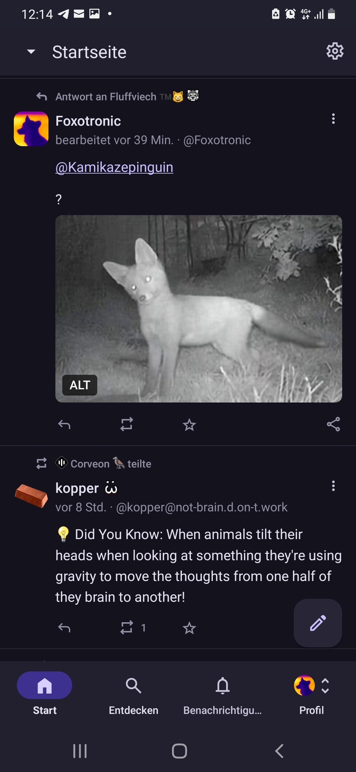Share Foxotronic's post

(x=333, y=424)
